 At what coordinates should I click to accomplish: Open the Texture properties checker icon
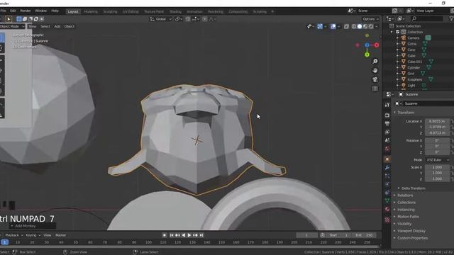[387, 220]
